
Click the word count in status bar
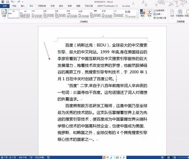[x=23, y=157]
